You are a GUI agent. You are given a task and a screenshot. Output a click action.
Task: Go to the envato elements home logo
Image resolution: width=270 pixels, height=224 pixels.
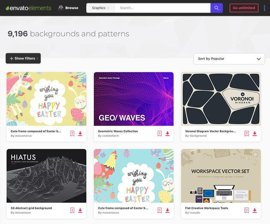tap(28, 8)
